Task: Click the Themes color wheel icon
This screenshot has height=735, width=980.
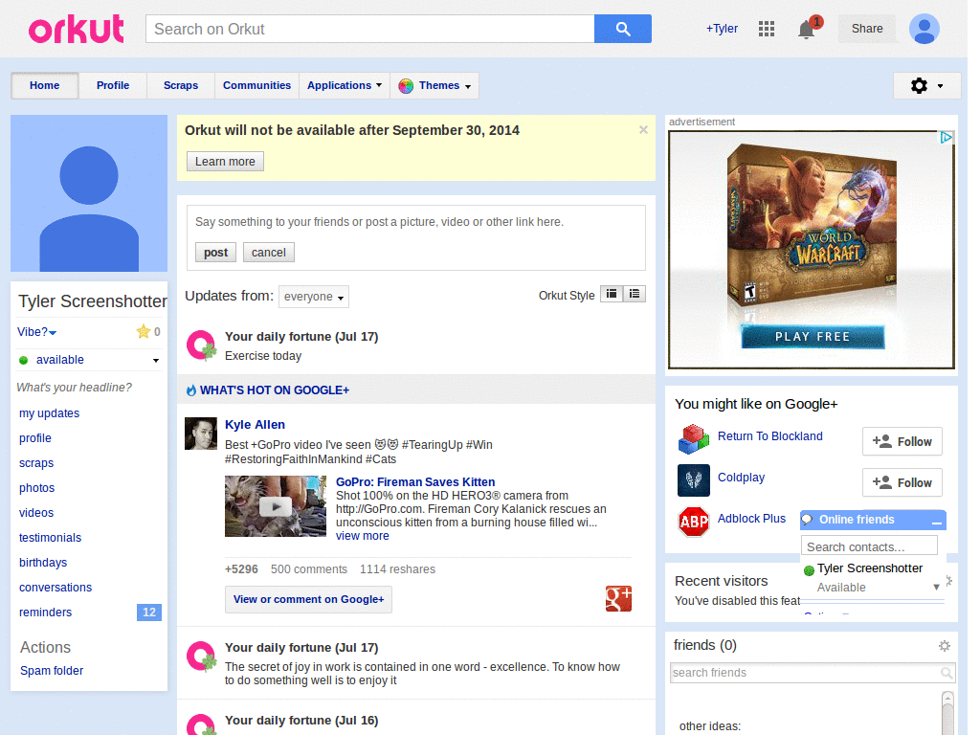Action: [406, 86]
